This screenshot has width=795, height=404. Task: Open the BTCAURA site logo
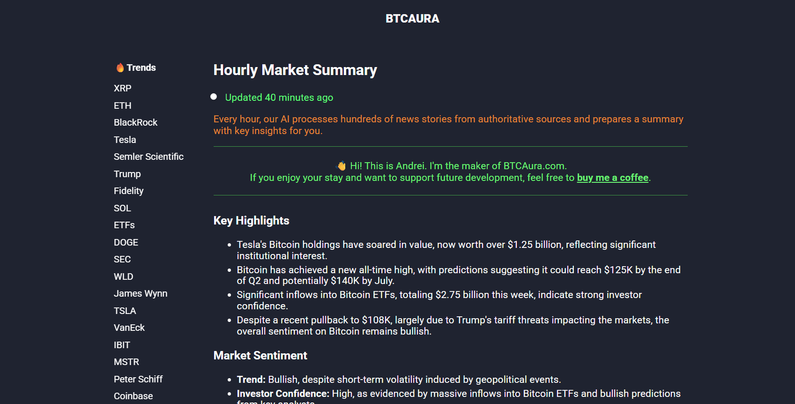412,19
